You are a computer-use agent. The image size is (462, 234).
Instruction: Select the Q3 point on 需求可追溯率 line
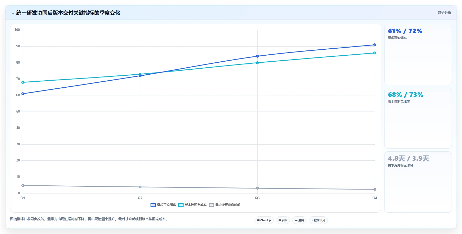257,56
